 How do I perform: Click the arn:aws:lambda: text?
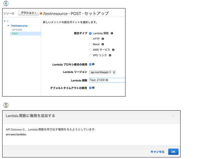(x=16, y=134)
